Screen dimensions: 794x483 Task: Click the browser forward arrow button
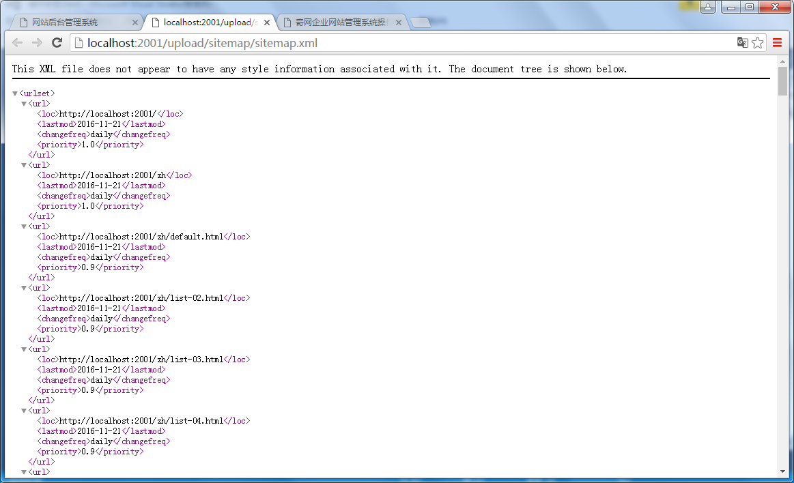point(37,43)
